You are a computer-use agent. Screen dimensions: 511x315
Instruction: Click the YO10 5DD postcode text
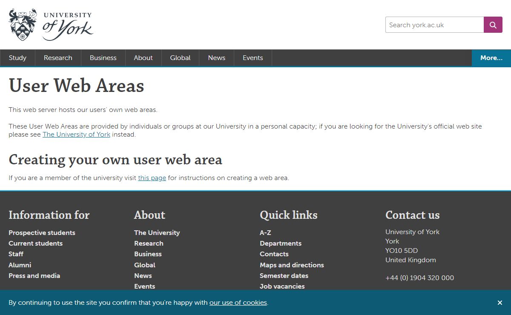click(402, 251)
